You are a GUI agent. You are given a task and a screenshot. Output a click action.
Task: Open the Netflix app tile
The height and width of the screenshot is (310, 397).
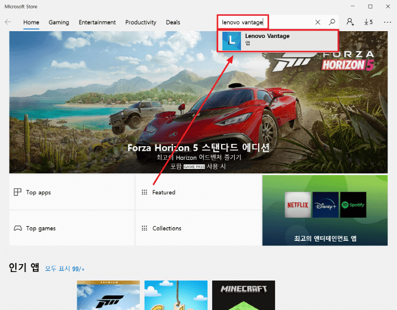pos(298,205)
